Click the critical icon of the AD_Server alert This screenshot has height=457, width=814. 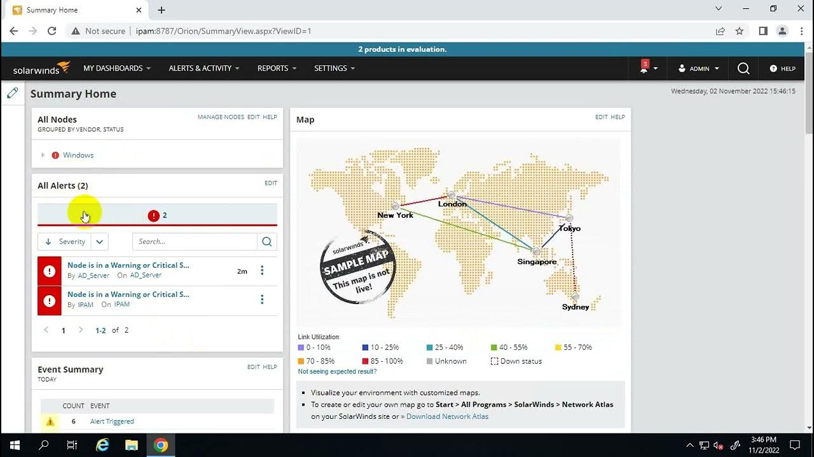click(x=50, y=271)
